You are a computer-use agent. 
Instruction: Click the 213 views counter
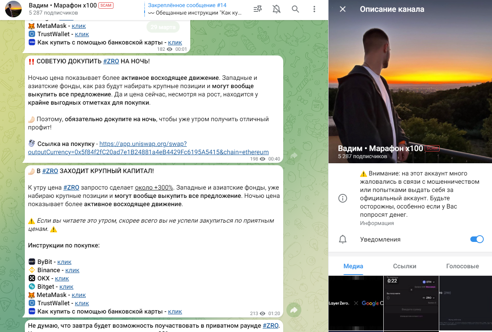pos(258,314)
